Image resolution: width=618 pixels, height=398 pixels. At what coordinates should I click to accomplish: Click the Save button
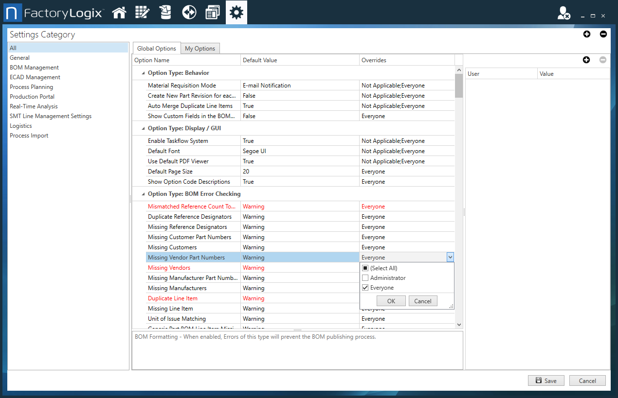tap(546, 381)
